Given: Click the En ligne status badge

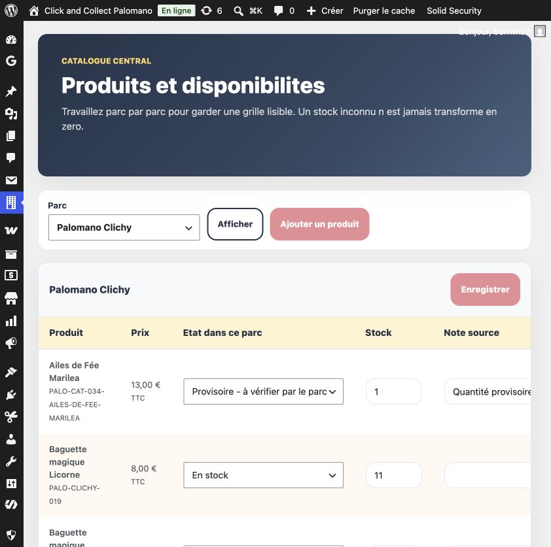Looking at the screenshot, I should coord(177,10).
